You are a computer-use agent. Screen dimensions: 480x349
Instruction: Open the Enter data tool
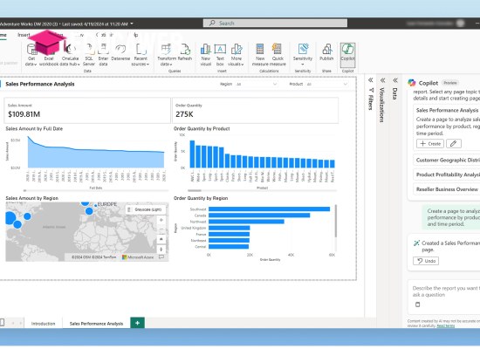pyautogui.click(x=103, y=55)
